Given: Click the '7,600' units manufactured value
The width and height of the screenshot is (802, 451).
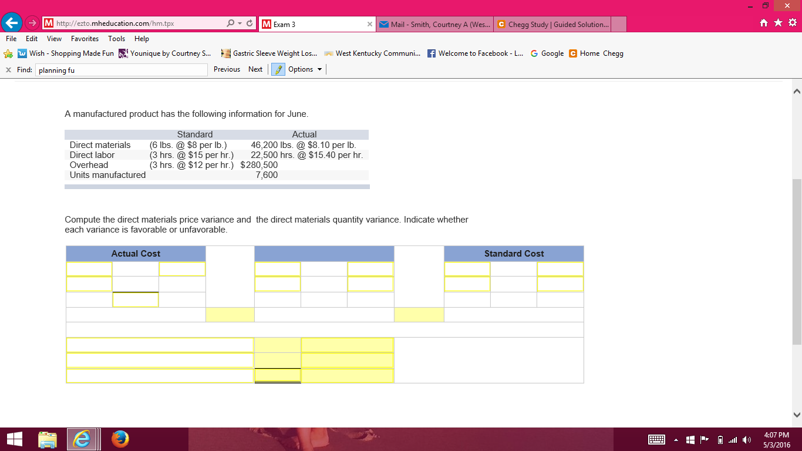Looking at the screenshot, I should 267,175.
